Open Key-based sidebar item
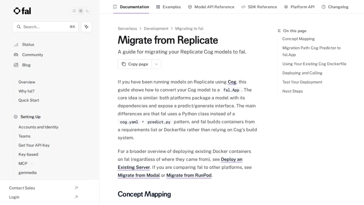Viewport: 364px width, 205px height. tap(28, 154)
